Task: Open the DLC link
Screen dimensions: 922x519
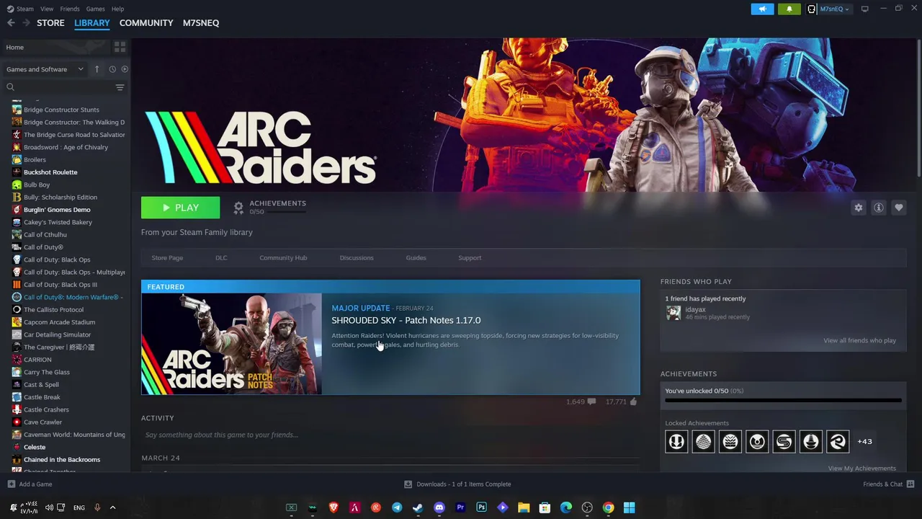Action: click(x=221, y=258)
